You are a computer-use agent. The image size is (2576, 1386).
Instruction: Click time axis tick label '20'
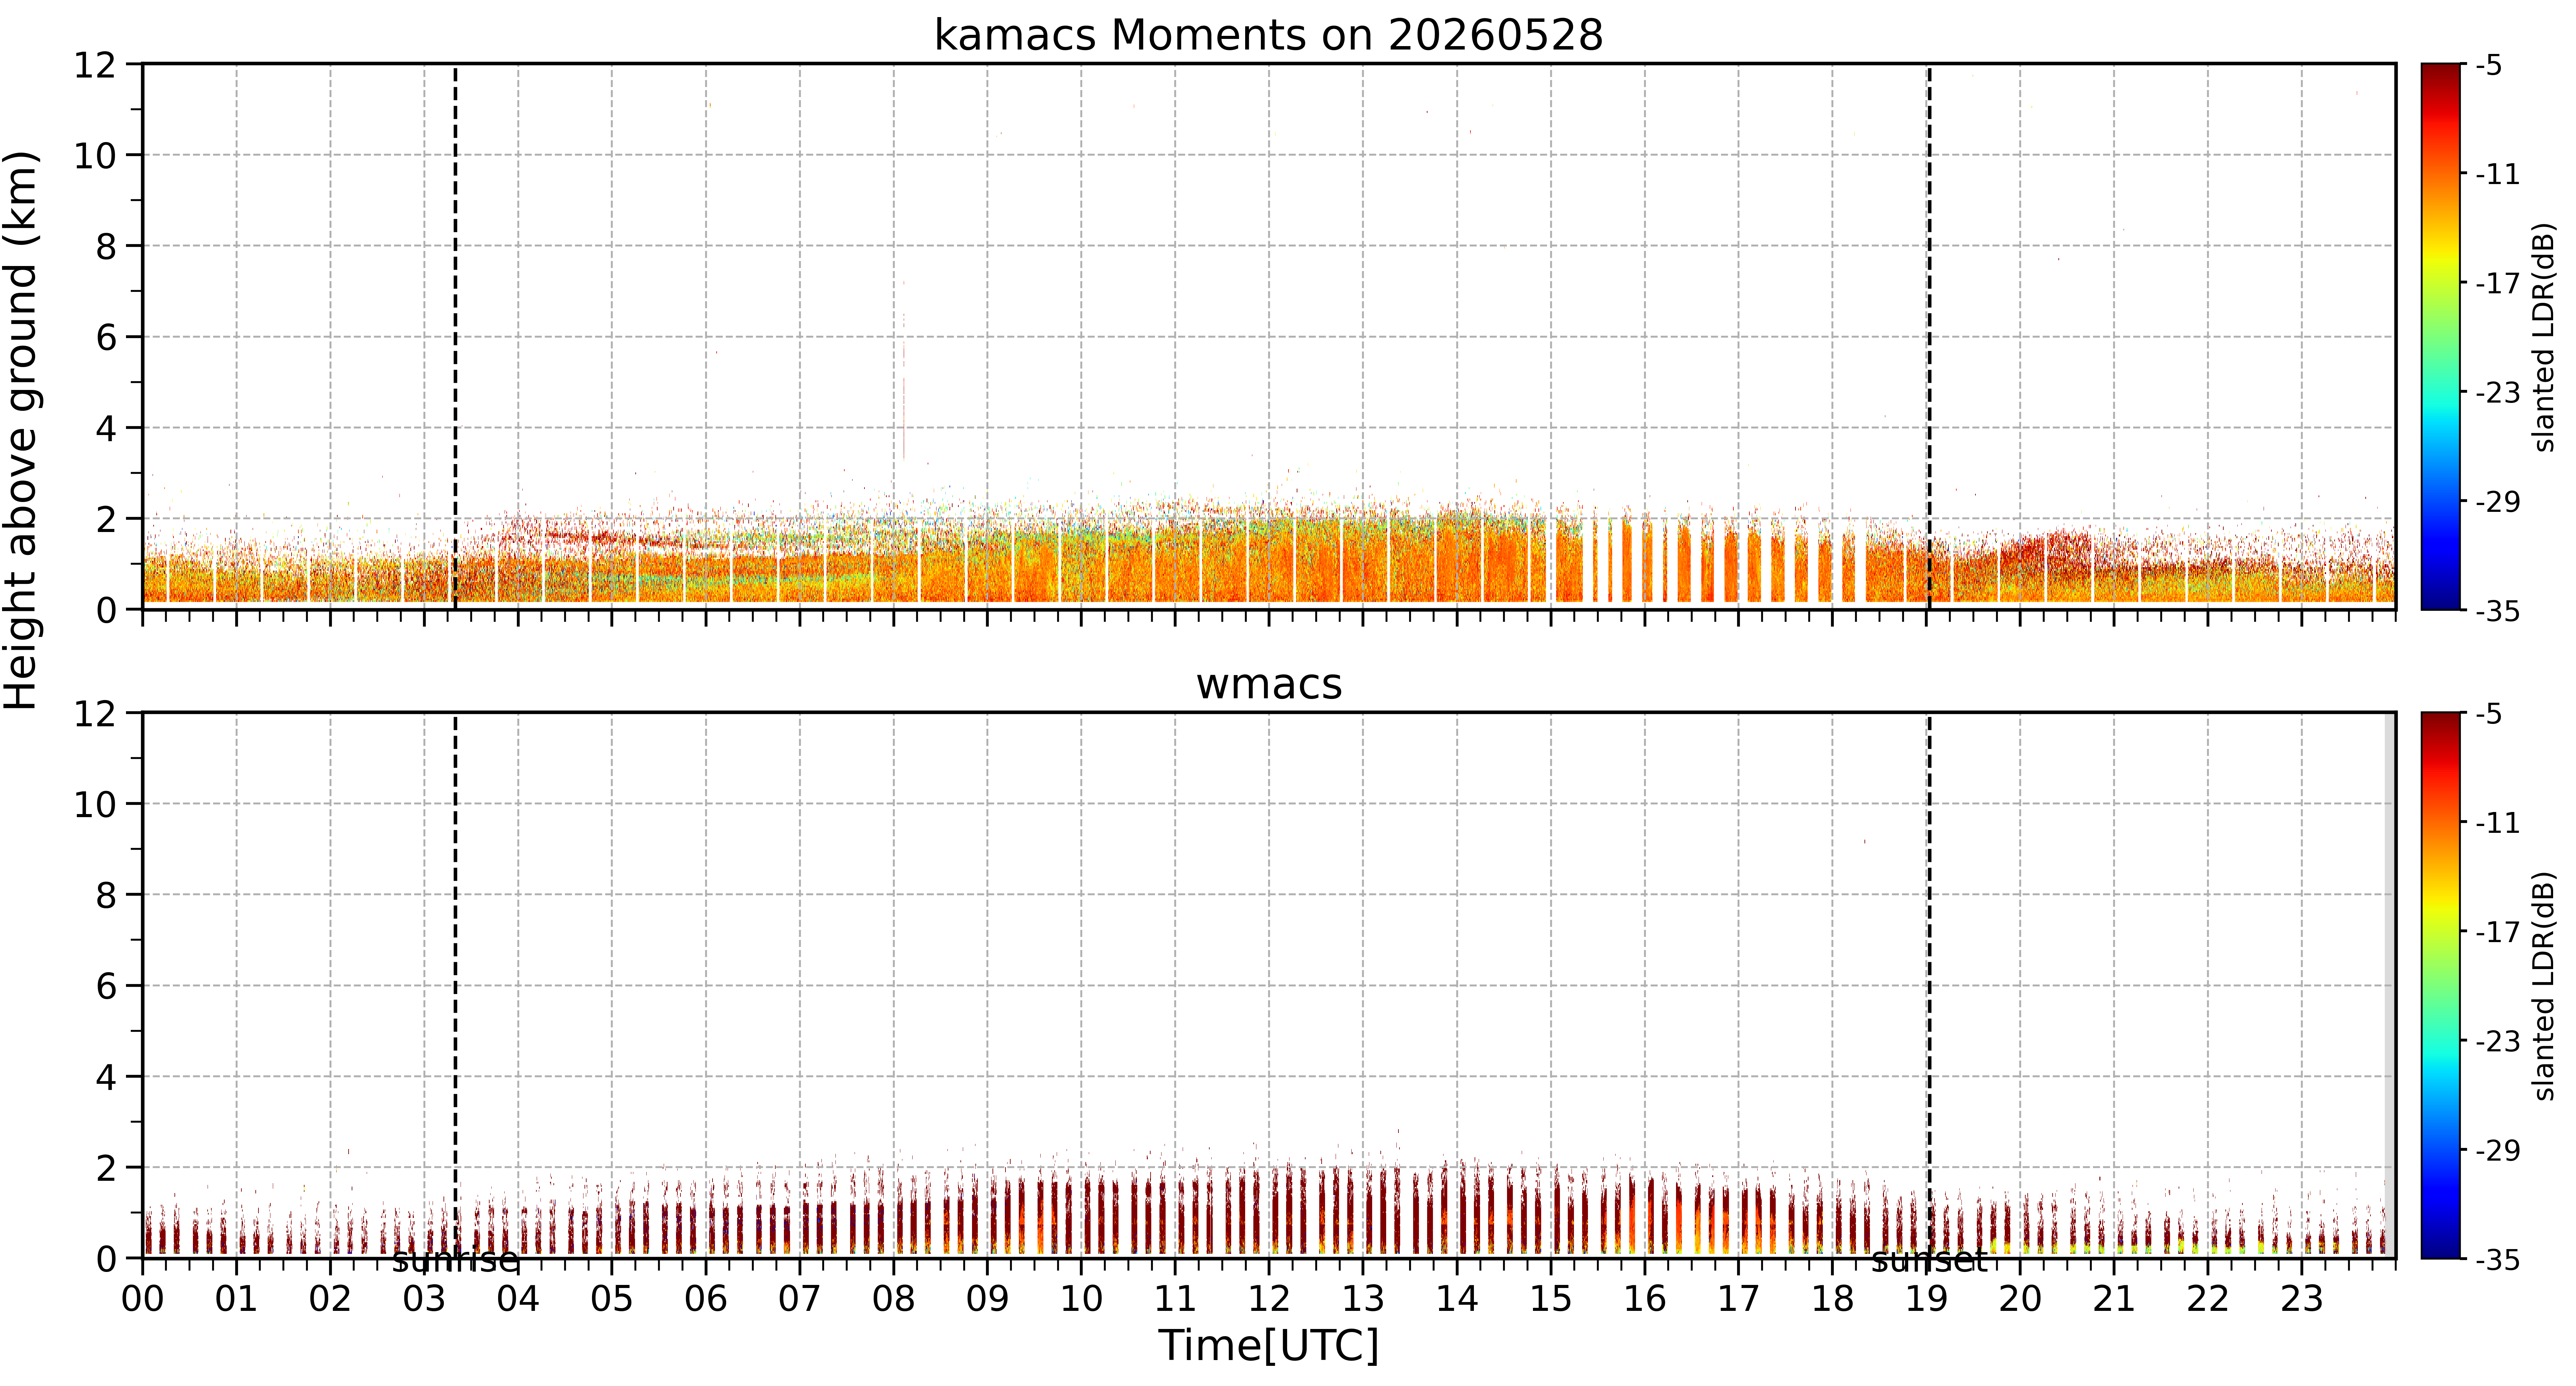[2020, 1299]
